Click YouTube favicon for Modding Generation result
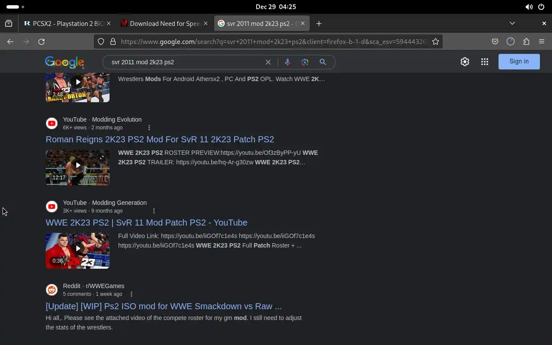The width and height of the screenshot is (552, 345). pos(52,207)
